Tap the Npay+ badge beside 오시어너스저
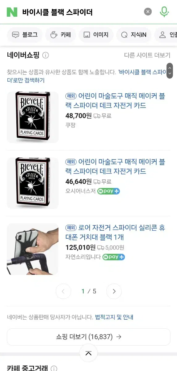The image size is (177, 371). point(108,191)
